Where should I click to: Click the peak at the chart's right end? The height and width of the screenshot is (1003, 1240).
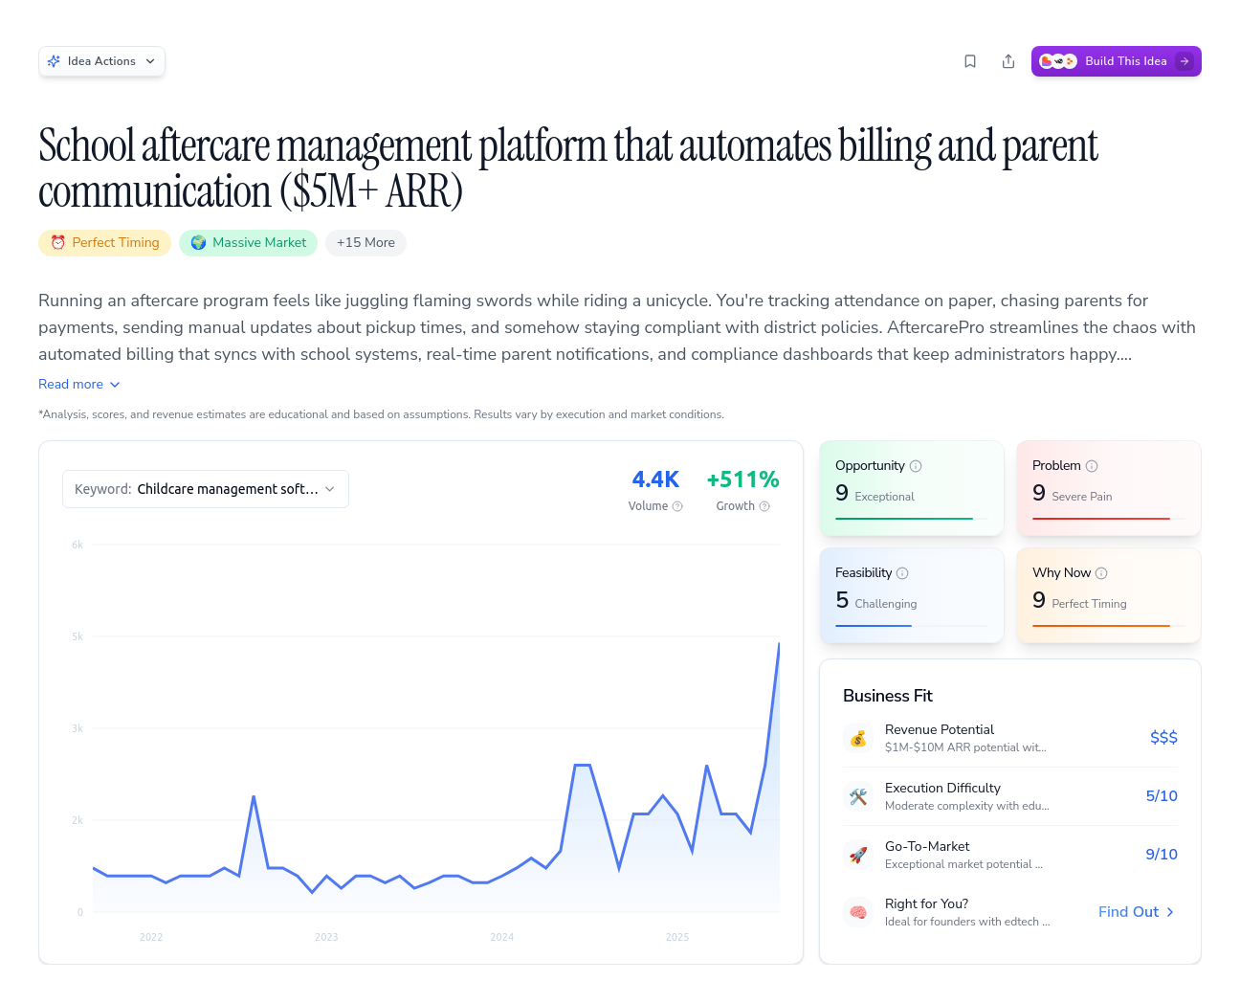point(779,644)
